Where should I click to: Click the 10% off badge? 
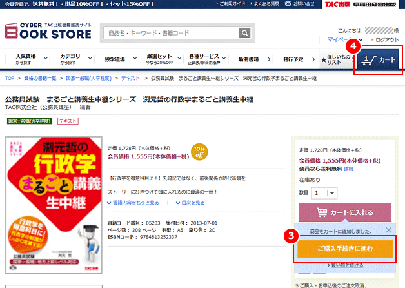click(x=199, y=152)
